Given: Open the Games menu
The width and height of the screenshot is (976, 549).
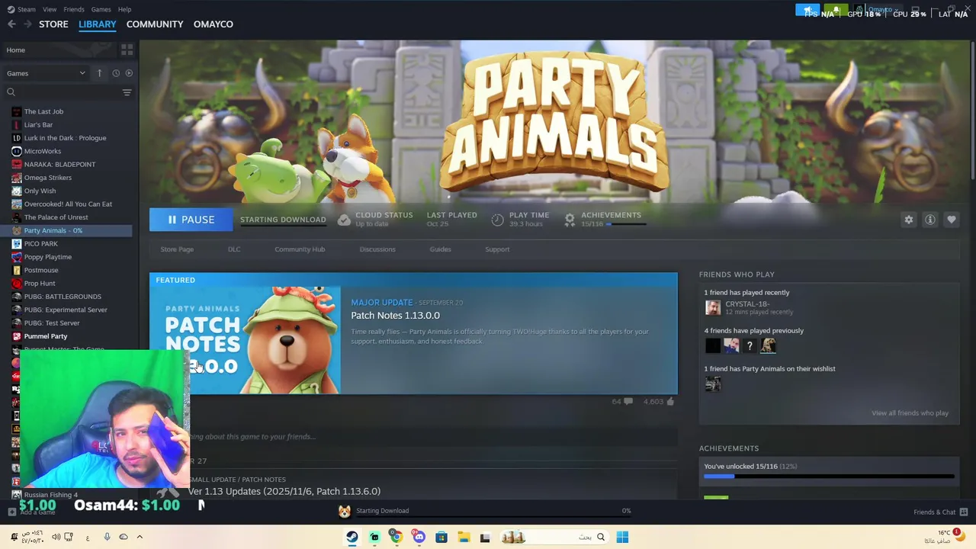Looking at the screenshot, I should click(101, 9).
